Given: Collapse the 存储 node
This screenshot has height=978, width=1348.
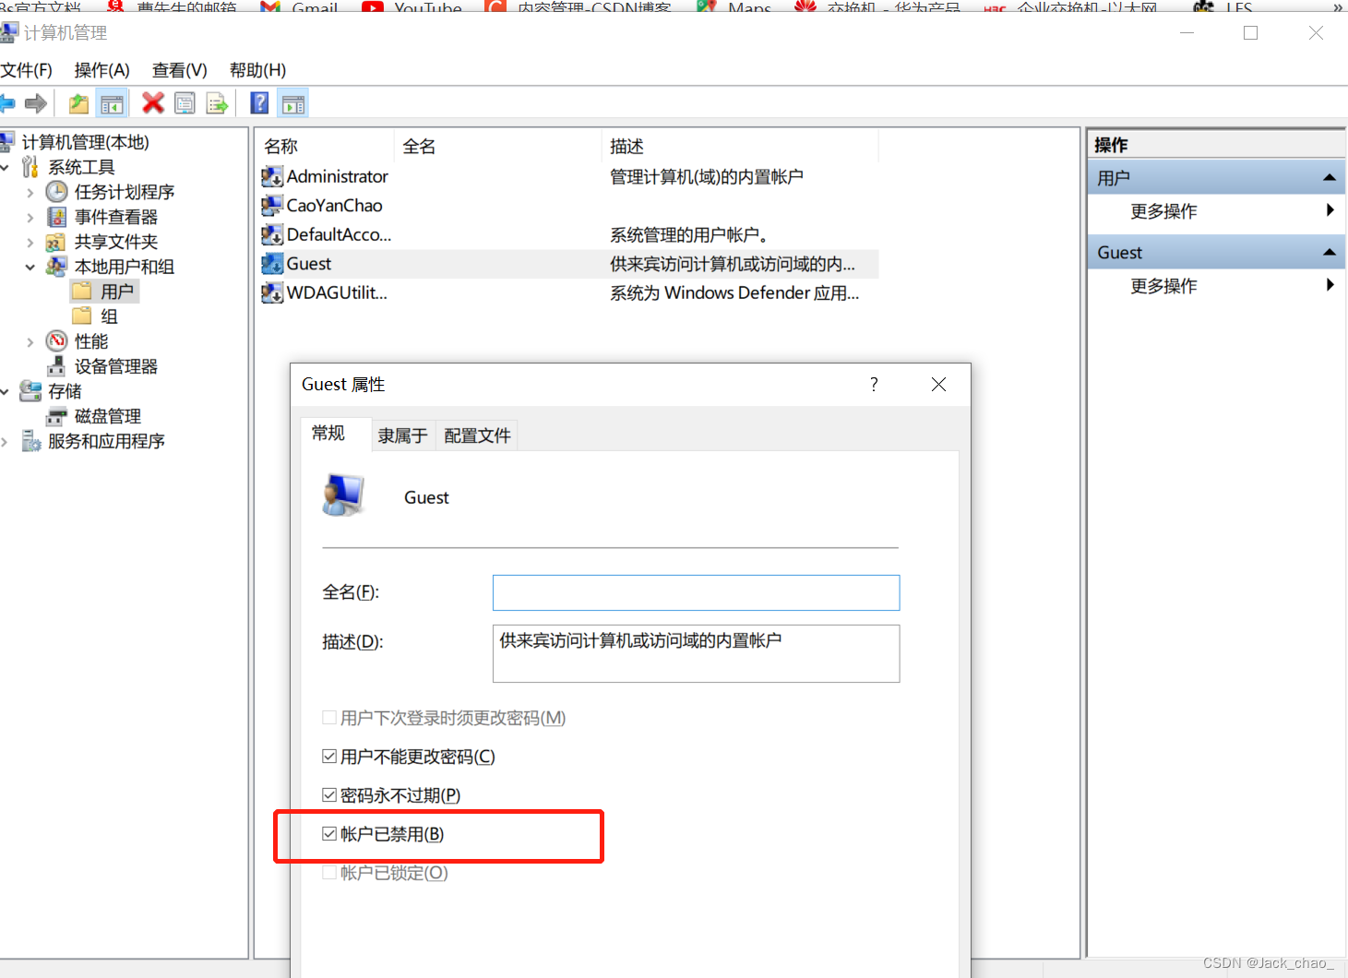Looking at the screenshot, I should coord(5,391).
